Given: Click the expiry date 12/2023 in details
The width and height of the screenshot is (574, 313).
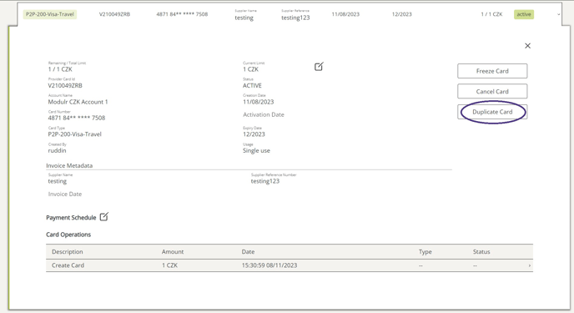Looking at the screenshot, I should pos(254,134).
